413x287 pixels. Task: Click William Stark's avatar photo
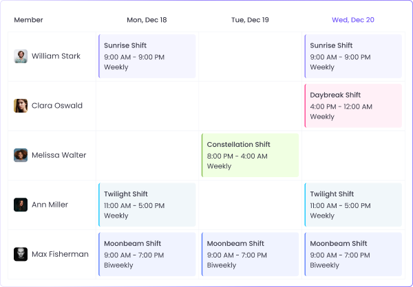click(x=21, y=56)
